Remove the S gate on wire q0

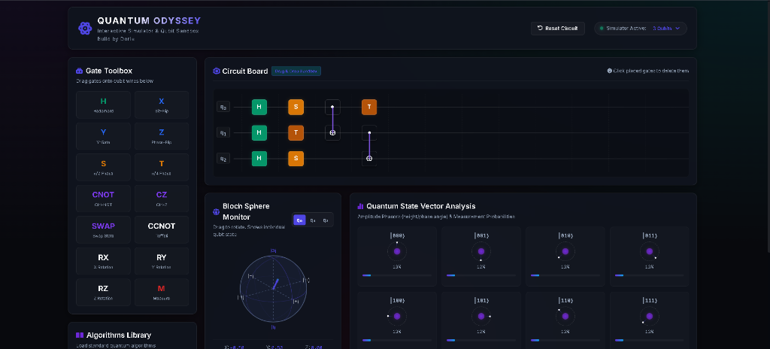click(x=296, y=107)
